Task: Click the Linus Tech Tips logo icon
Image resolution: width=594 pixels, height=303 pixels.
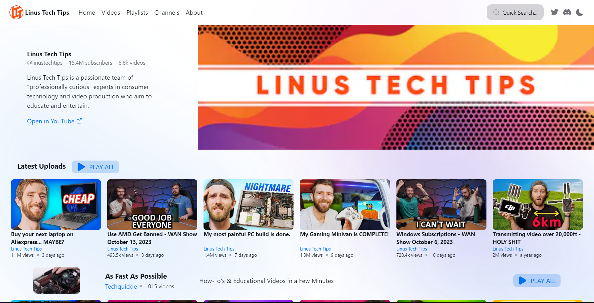Action: (x=16, y=12)
